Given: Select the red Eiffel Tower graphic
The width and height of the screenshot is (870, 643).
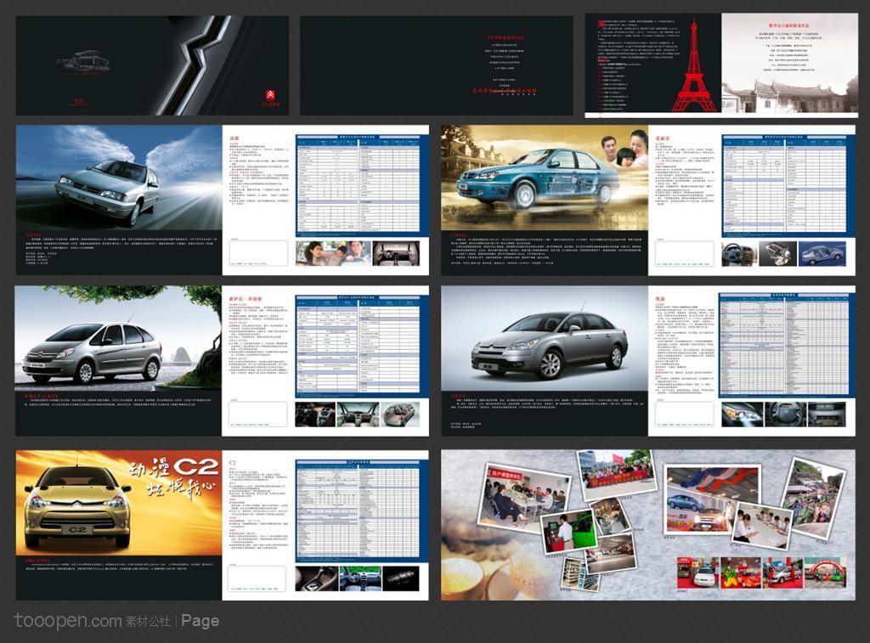Looking at the screenshot, I should (x=694, y=65).
